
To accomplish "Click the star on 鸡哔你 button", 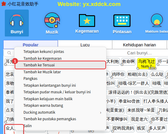I will (112, 77).
